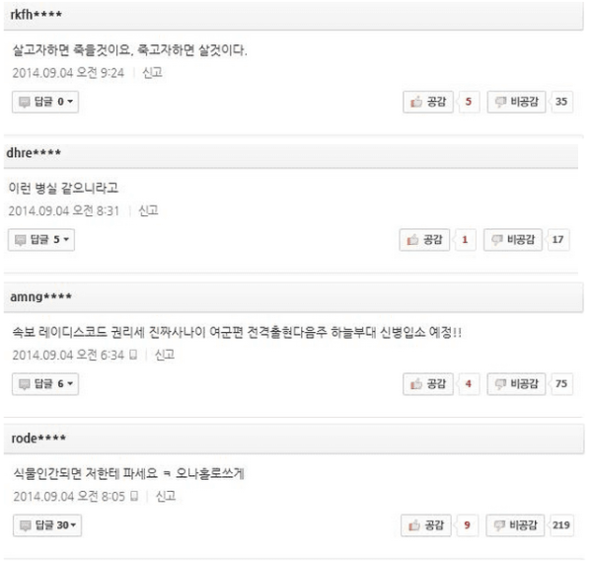Click 공감 thumbs-up on amng**** comment
Viewport: 592px width, 563px height.
[x=428, y=384]
